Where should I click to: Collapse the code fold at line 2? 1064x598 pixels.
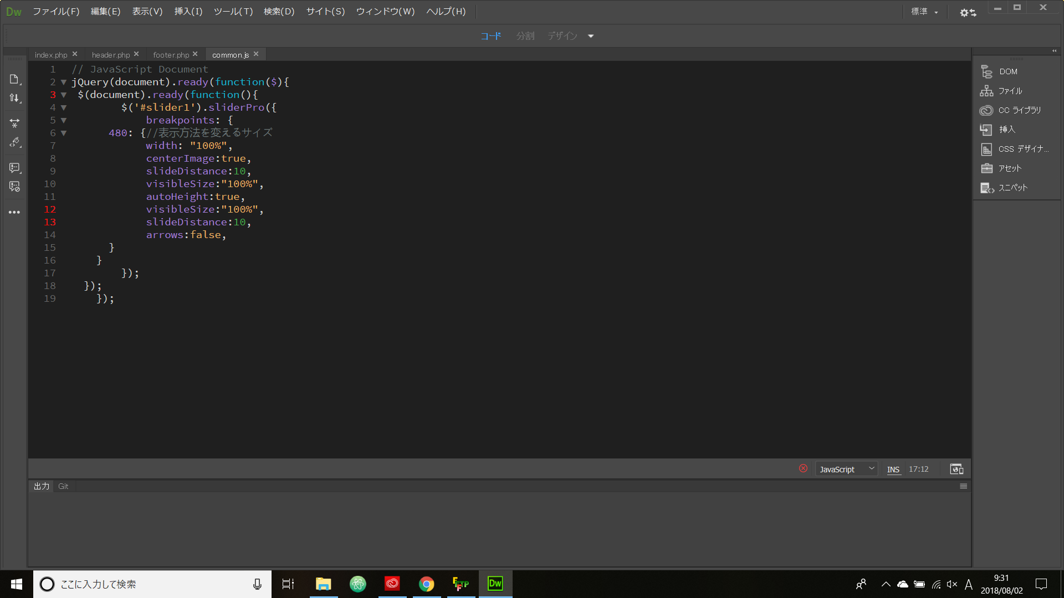point(64,82)
